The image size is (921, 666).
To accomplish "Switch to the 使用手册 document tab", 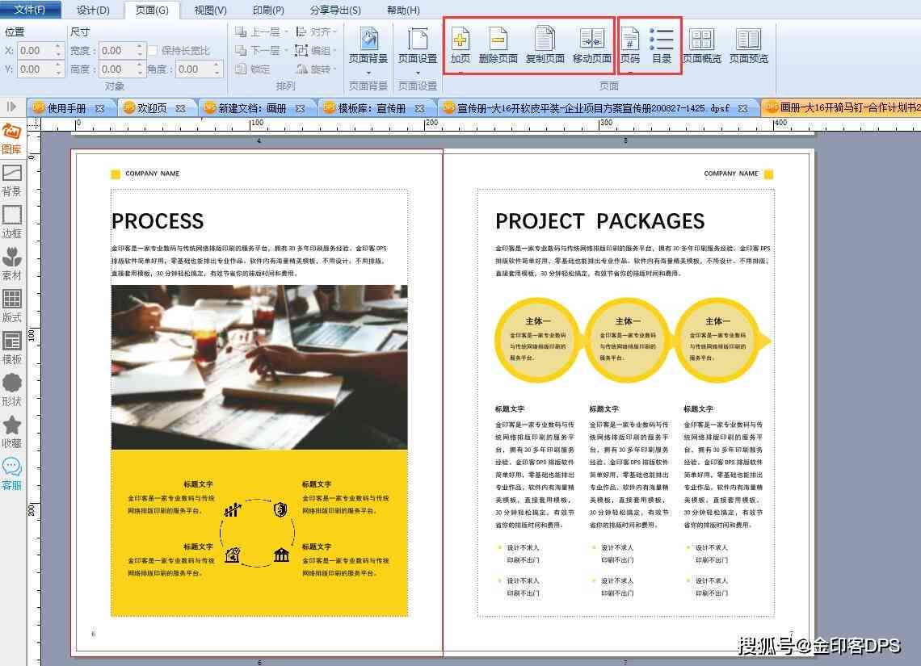I will (x=66, y=108).
